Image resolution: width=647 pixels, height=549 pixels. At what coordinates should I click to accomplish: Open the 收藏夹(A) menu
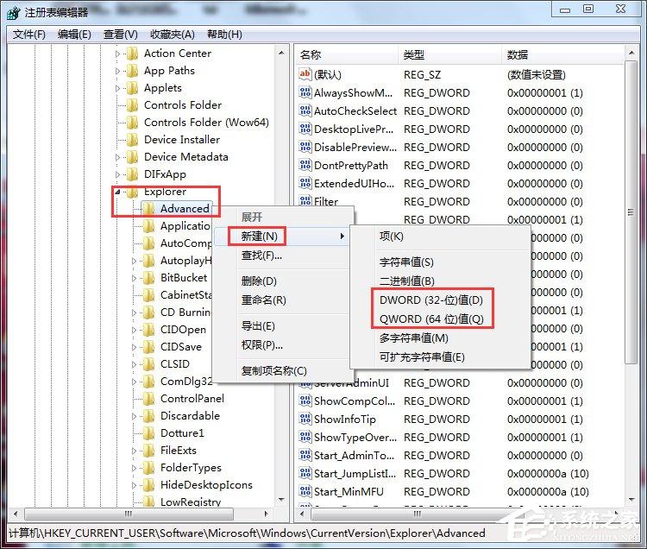pyautogui.click(x=172, y=35)
